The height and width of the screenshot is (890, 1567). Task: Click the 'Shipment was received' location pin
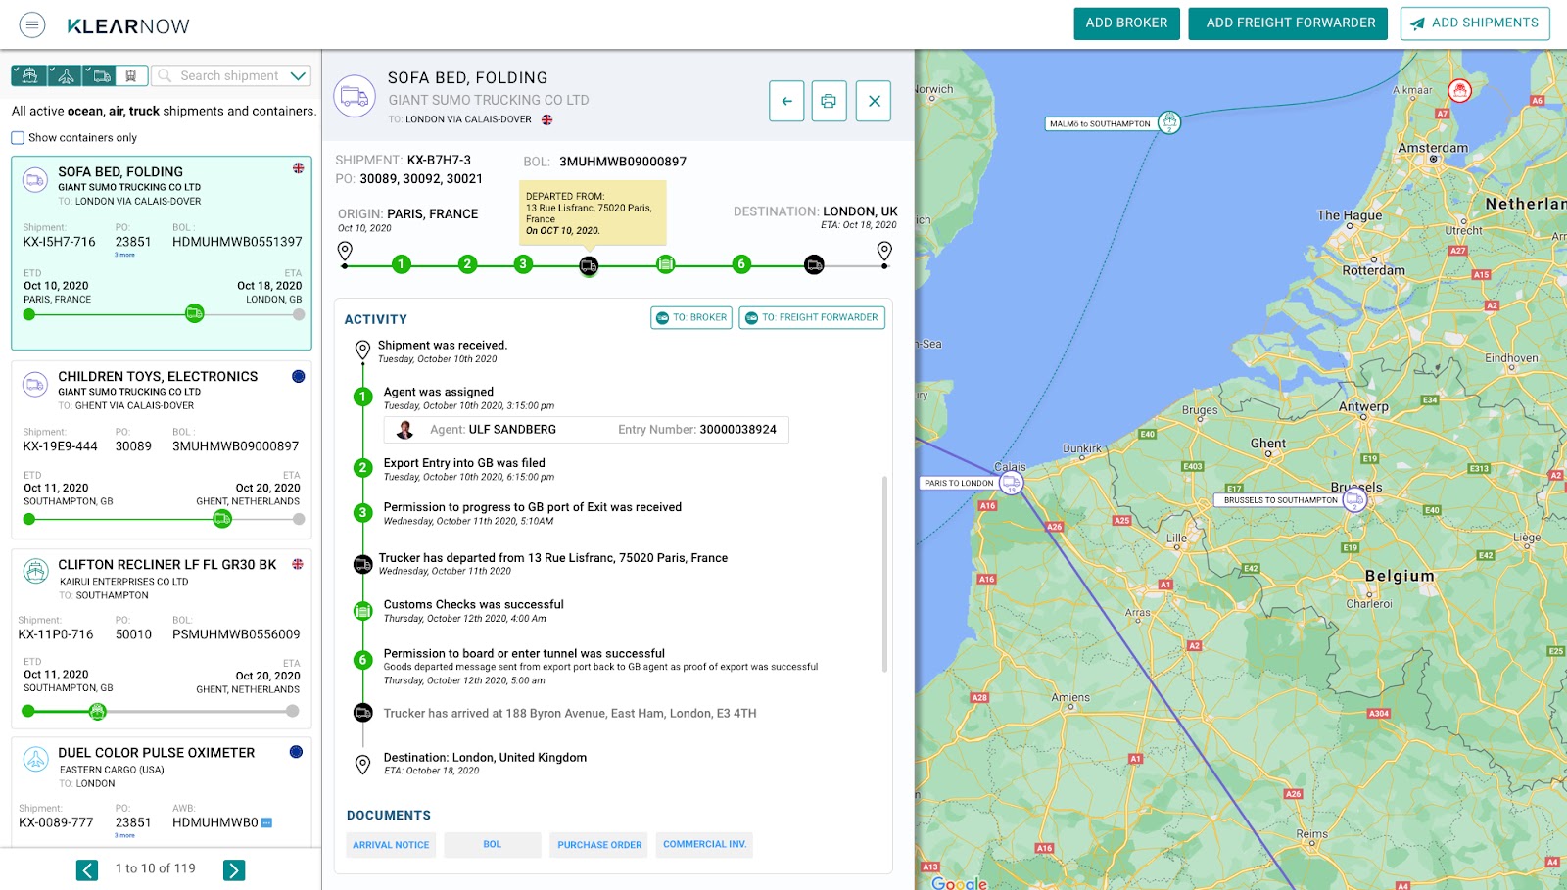(362, 350)
